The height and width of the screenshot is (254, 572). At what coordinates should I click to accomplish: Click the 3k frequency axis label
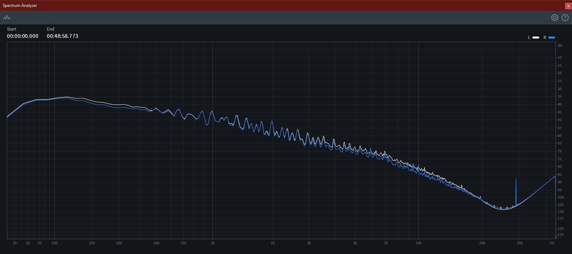[x=309, y=243]
